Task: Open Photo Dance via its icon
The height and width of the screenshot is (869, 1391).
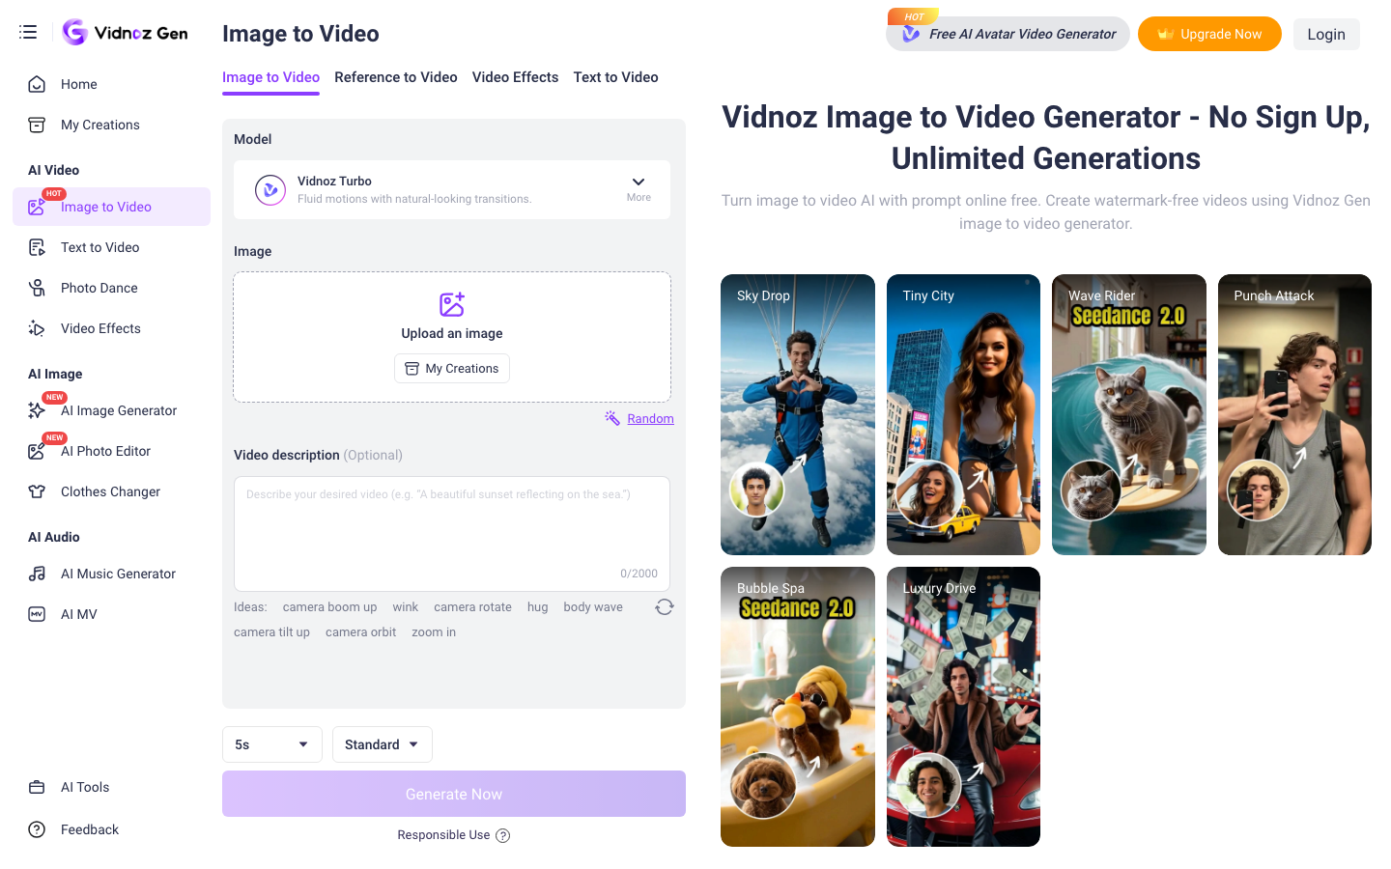Action: click(x=37, y=288)
